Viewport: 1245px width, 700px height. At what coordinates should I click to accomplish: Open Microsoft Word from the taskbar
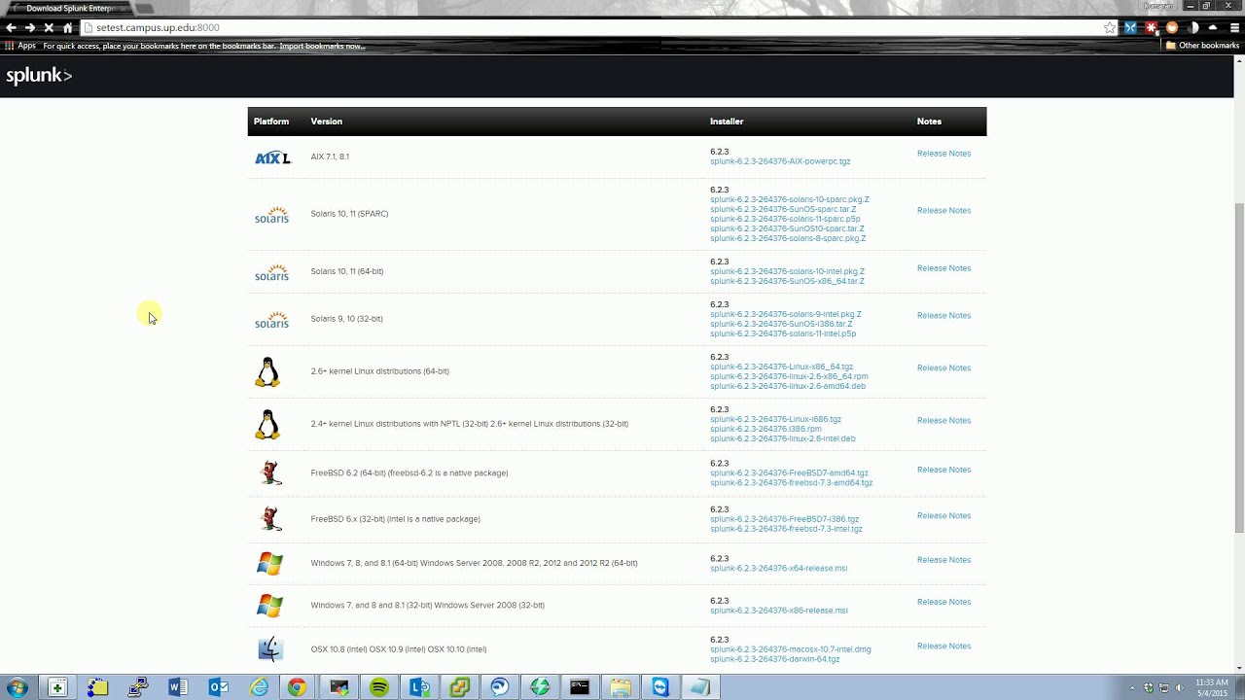point(178,687)
